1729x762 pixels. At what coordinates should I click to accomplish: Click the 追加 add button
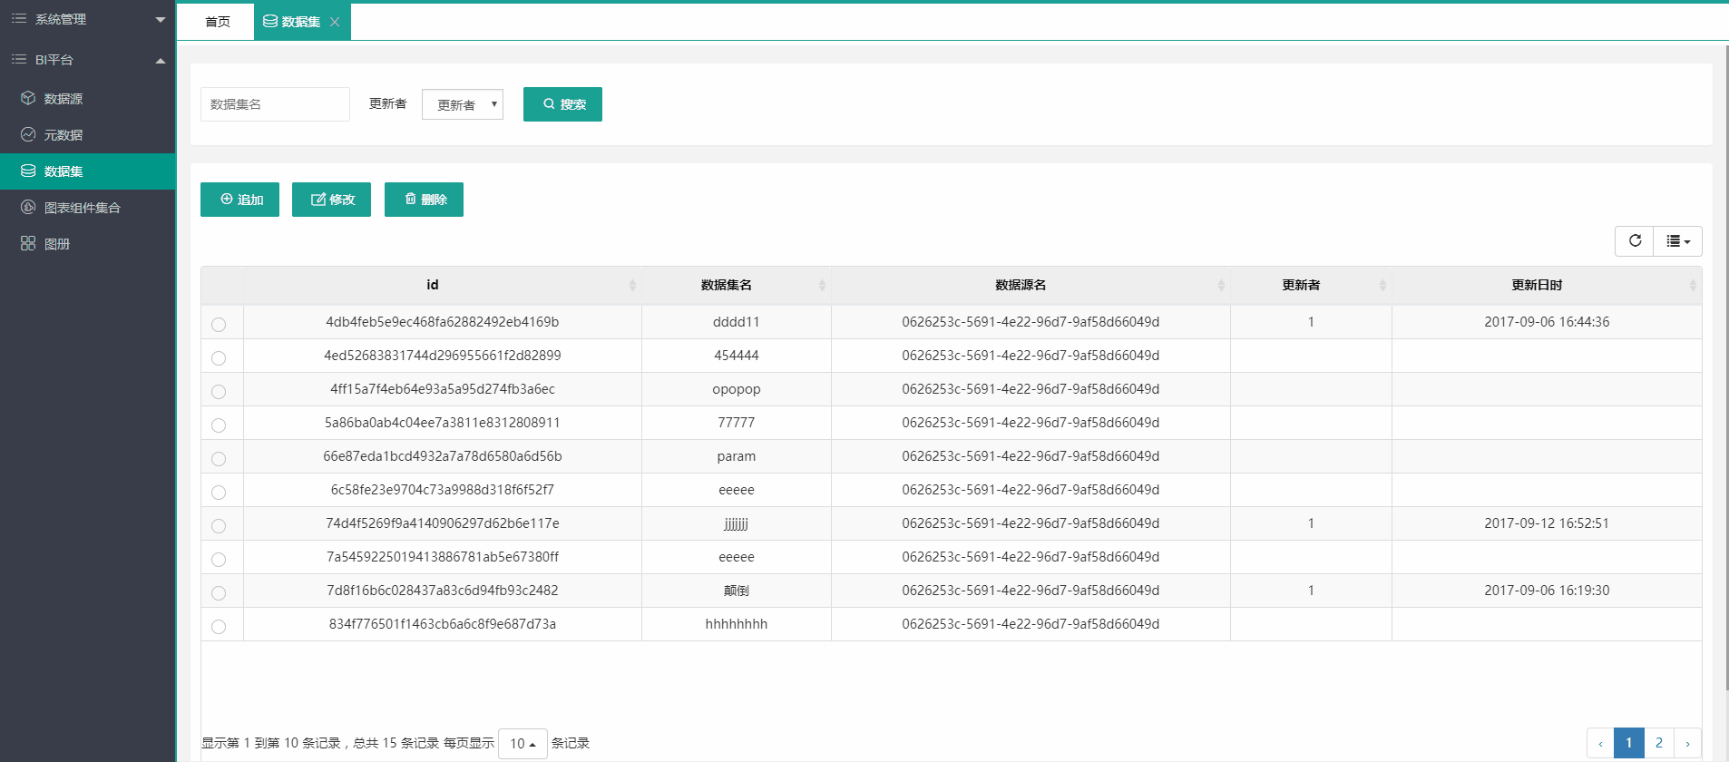click(239, 200)
